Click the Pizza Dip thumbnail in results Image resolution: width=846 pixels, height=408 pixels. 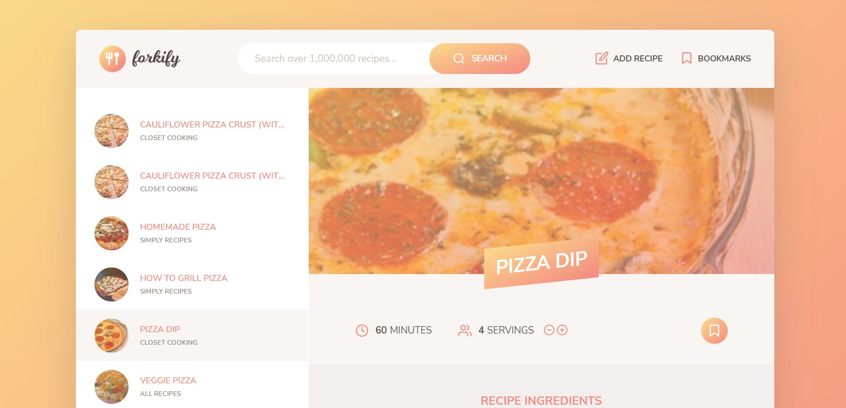click(111, 335)
